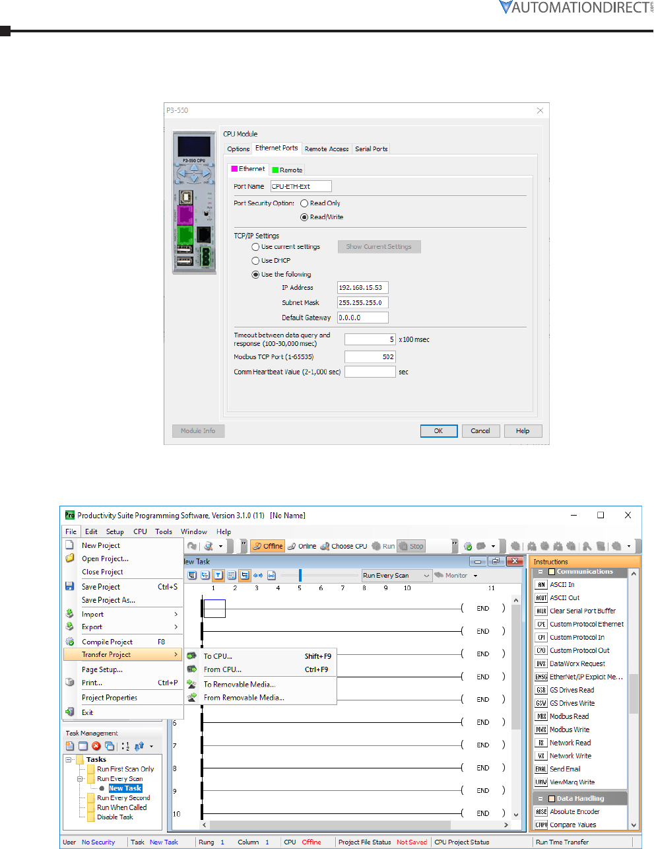Image resolution: width=654 pixels, height=849 pixels.
Task: Select the Remote port sub-tab
Action: (287, 170)
